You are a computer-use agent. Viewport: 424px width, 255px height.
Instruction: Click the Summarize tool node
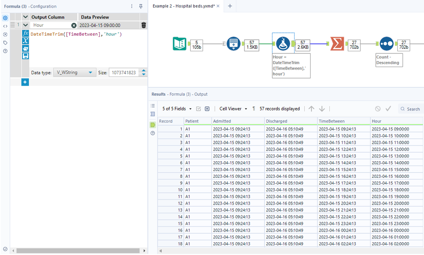point(337,44)
